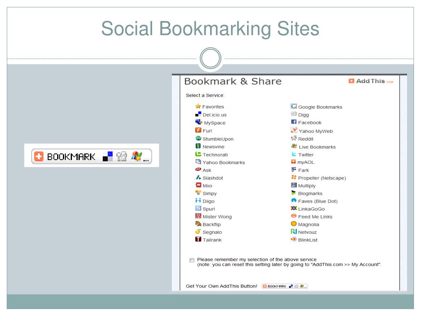The image size is (421, 316).
Task: Click the Spurl icon
Action: point(198,208)
